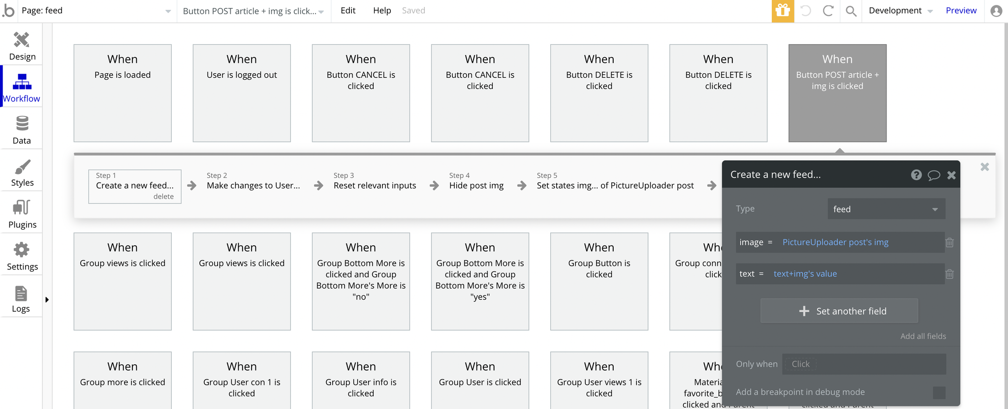Open the Edit menu
1008x409 pixels.
348,11
